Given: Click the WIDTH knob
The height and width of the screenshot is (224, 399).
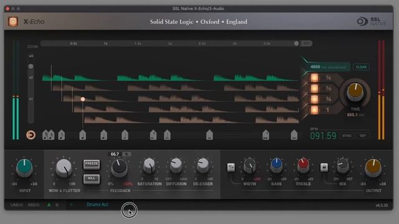Looking at the screenshot, I should click(249, 166).
